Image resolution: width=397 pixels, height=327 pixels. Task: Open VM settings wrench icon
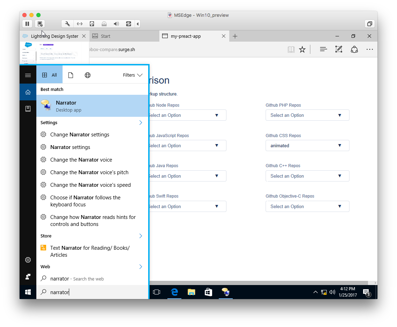coord(67,24)
